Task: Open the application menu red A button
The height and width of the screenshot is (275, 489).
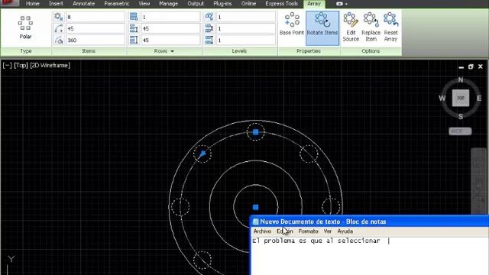Action: coord(8,3)
